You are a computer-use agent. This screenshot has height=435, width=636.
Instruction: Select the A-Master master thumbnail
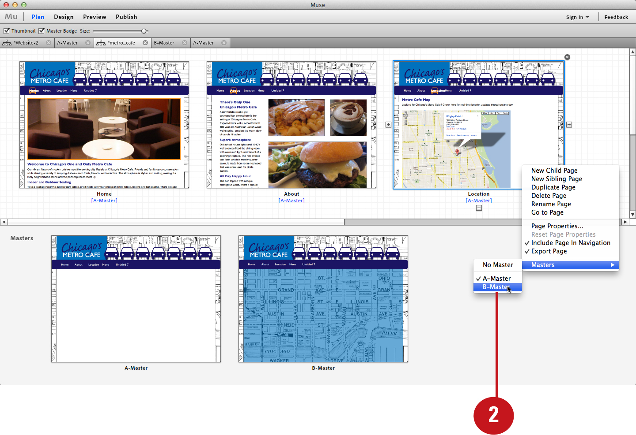tap(136, 299)
